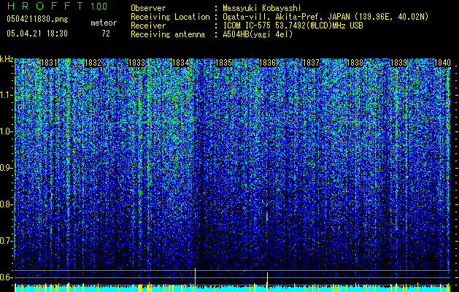
Task: Click the word meteor
Action: click(104, 23)
